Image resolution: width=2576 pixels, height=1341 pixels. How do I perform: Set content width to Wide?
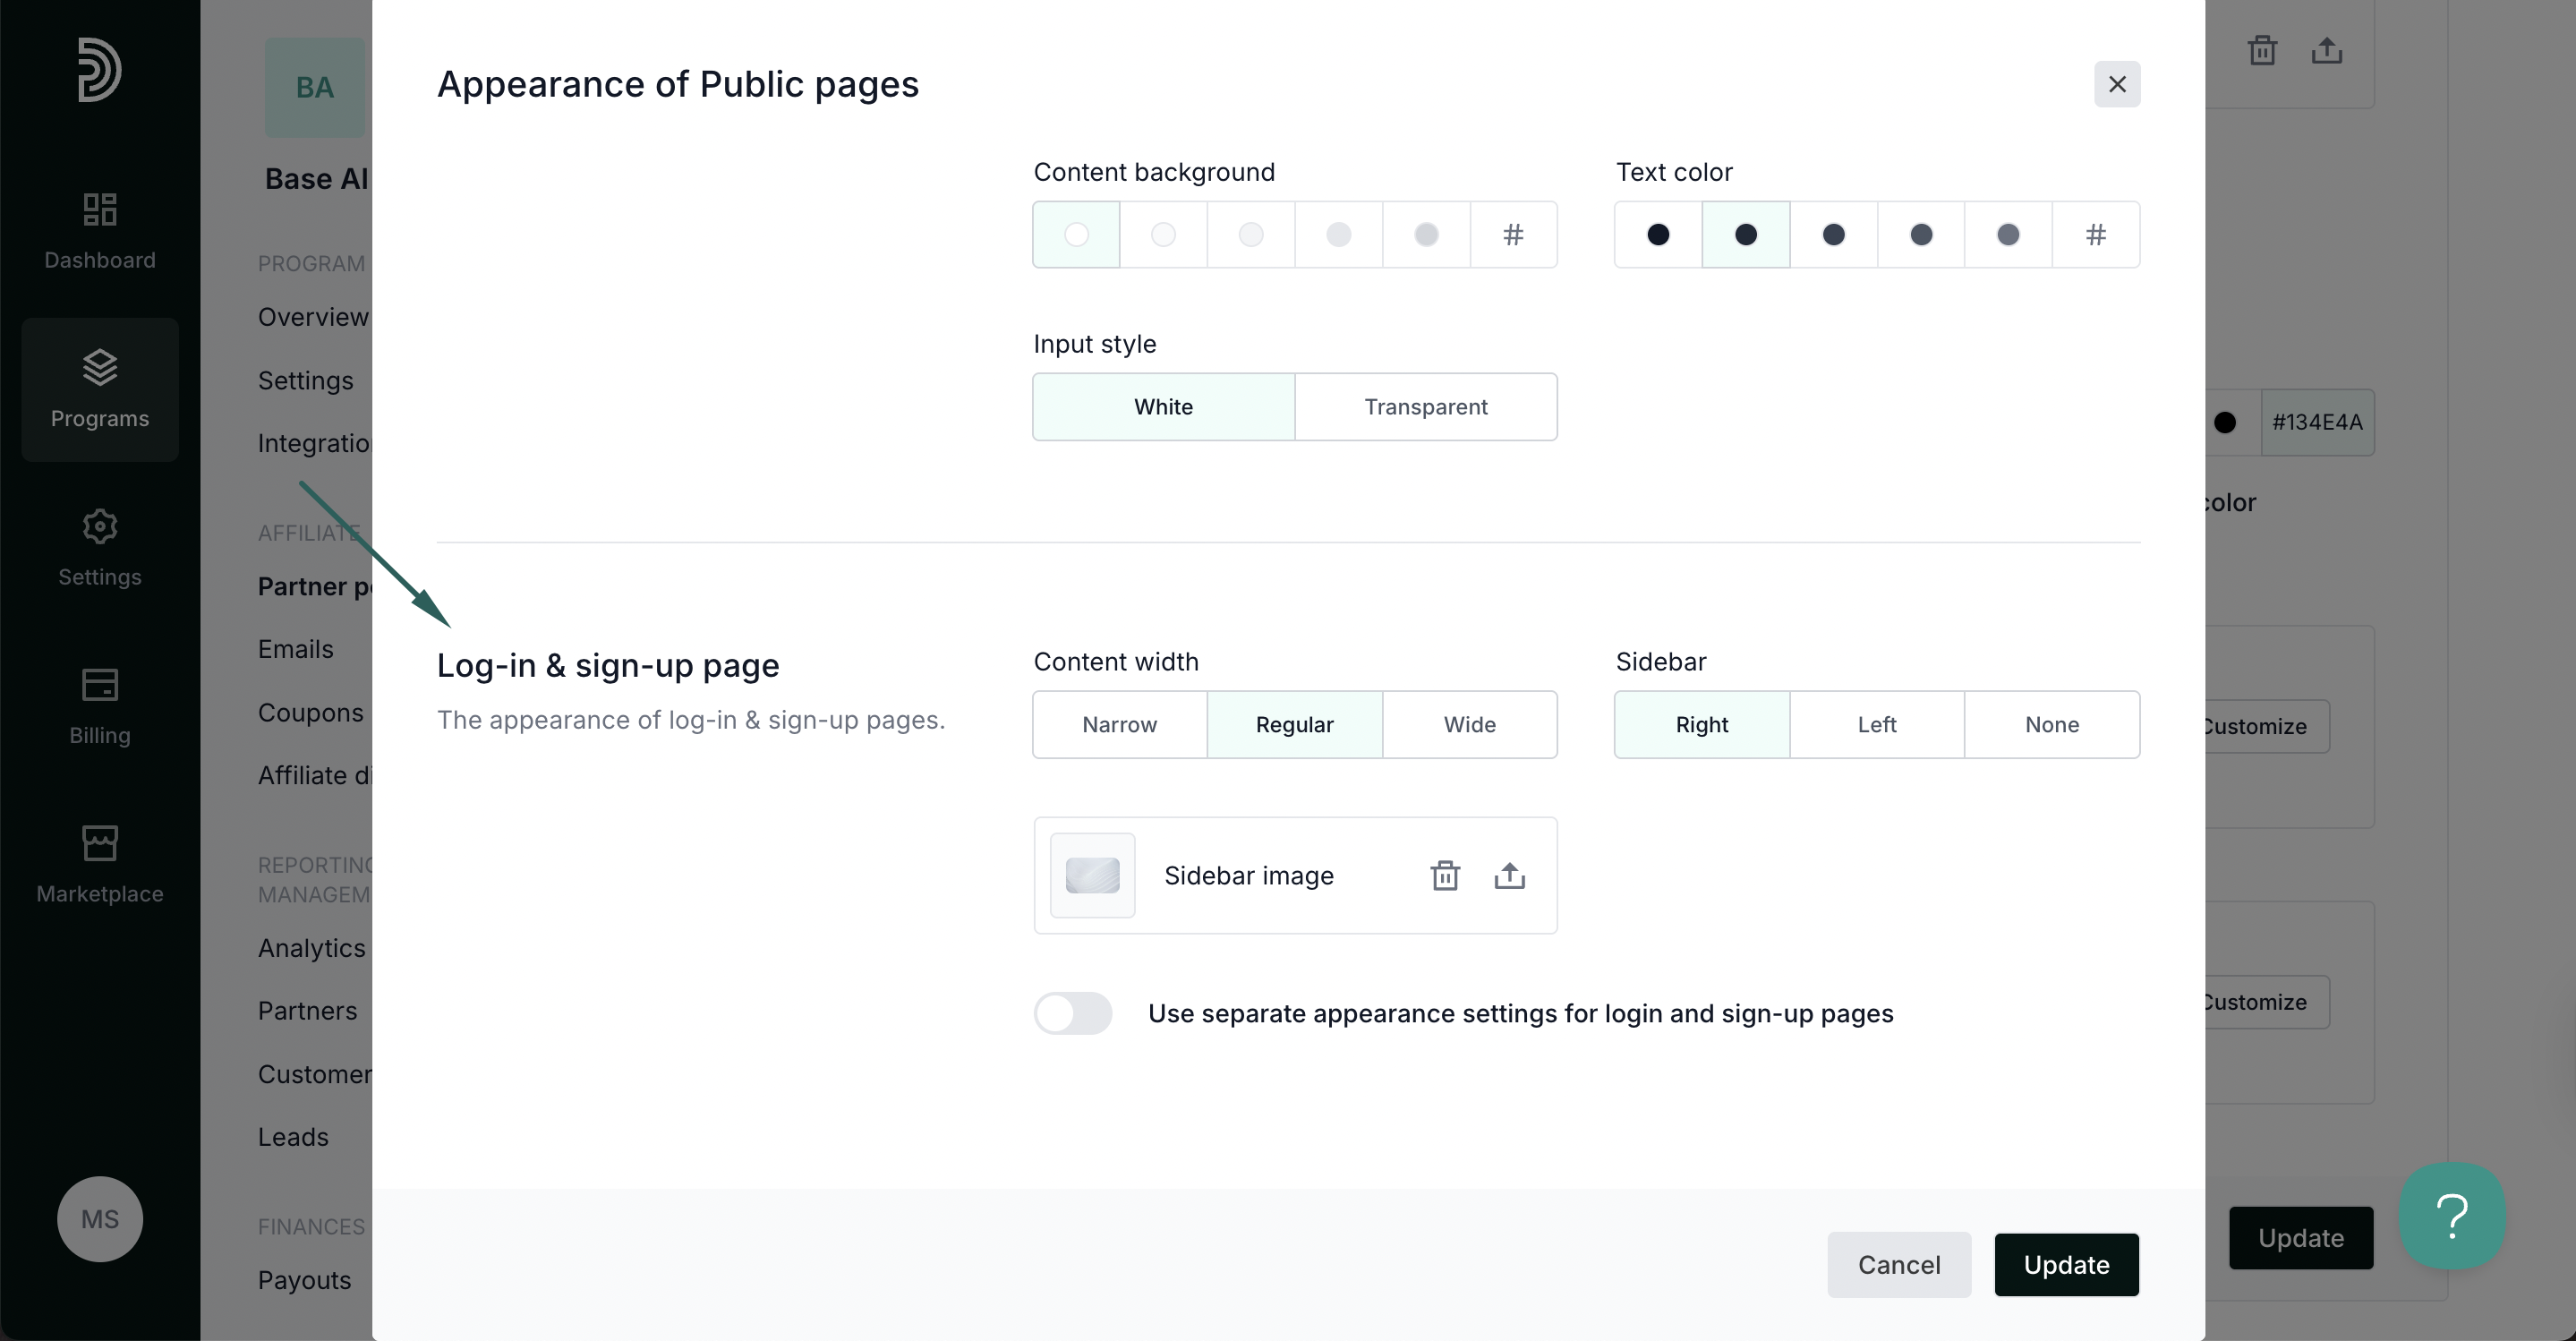point(1469,724)
